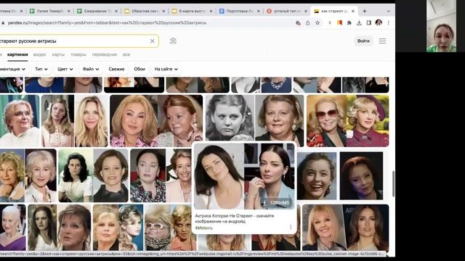Open the three-dot menu in image preview card

pos(291,227)
